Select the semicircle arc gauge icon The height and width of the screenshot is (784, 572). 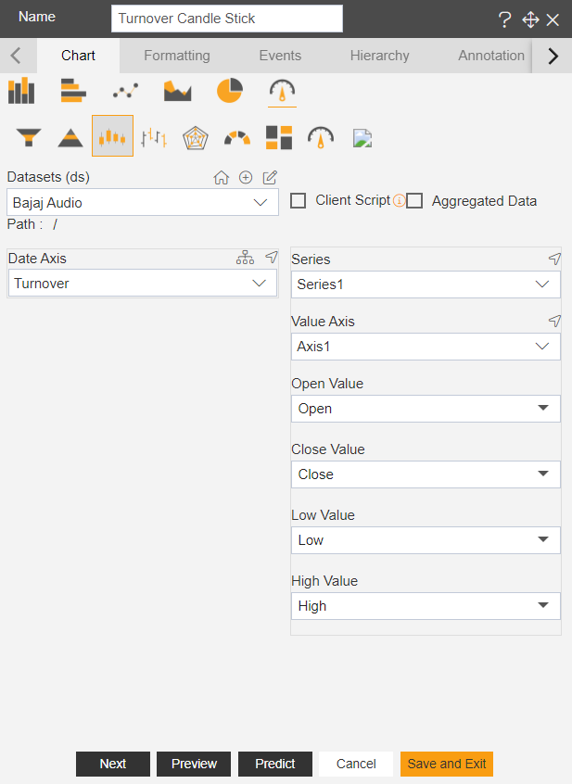click(x=237, y=137)
